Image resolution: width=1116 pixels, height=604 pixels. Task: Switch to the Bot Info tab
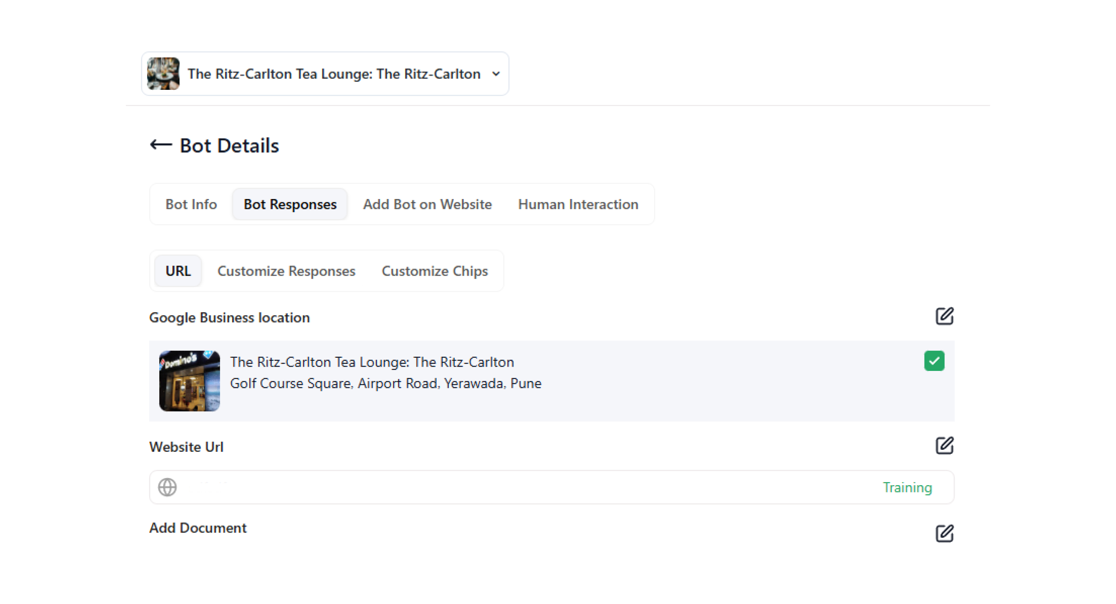pyautogui.click(x=191, y=204)
